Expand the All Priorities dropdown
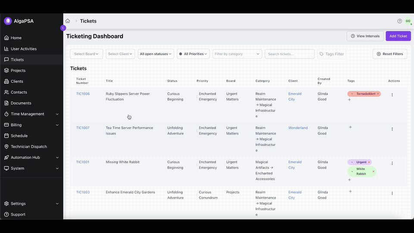The image size is (414, 233). click(193, 54)
